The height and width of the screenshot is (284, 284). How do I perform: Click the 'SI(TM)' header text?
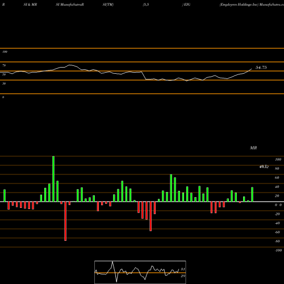point(108,5)
